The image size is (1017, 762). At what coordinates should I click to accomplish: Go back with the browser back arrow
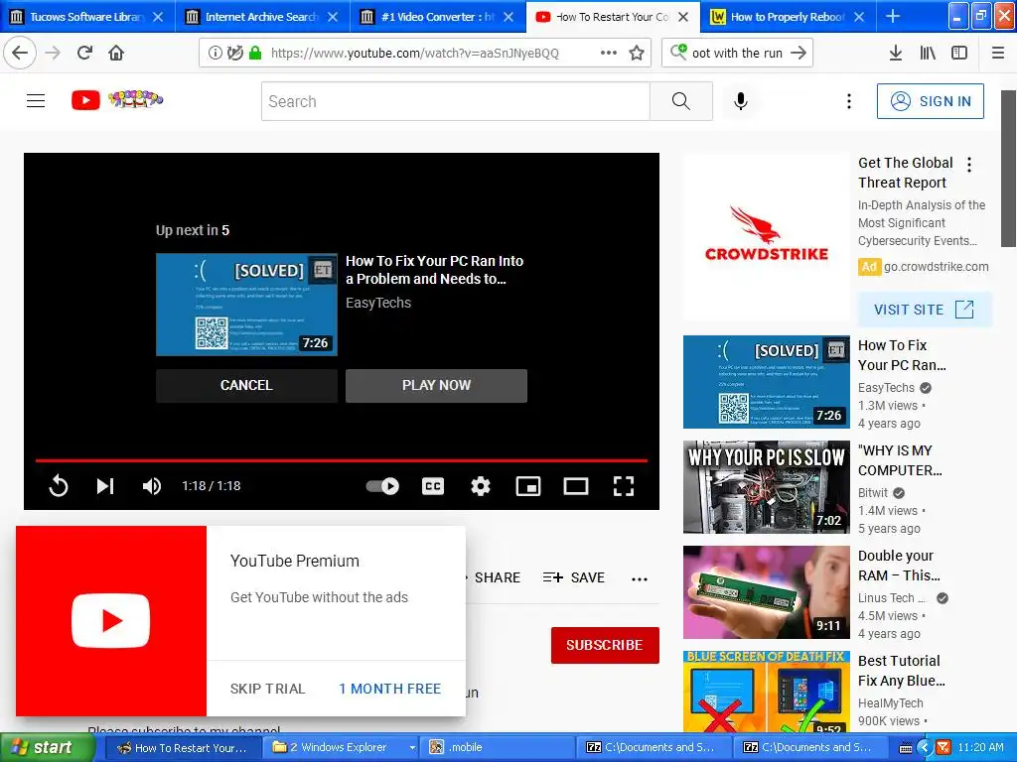[20, 54]
